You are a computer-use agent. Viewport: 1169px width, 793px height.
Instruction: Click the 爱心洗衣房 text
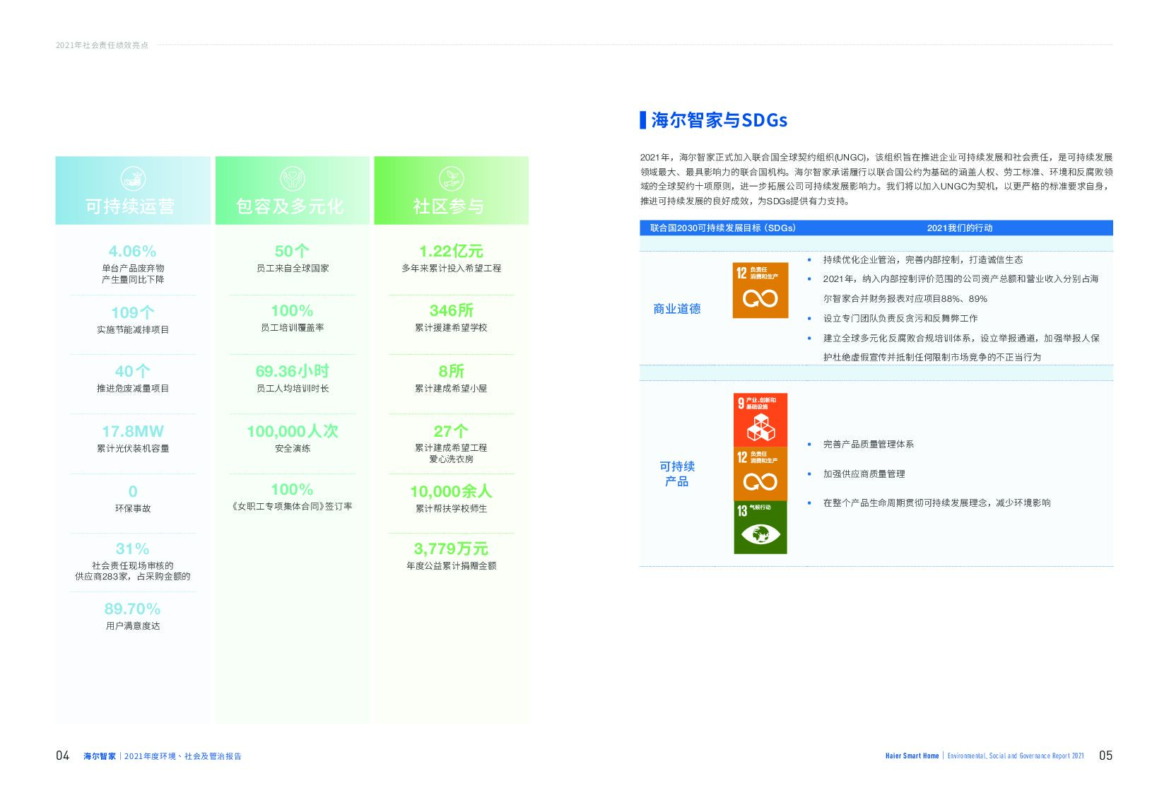(451, 459)
